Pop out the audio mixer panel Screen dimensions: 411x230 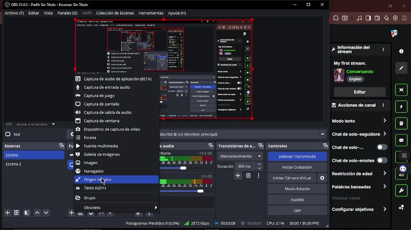[x=211, y=146]
